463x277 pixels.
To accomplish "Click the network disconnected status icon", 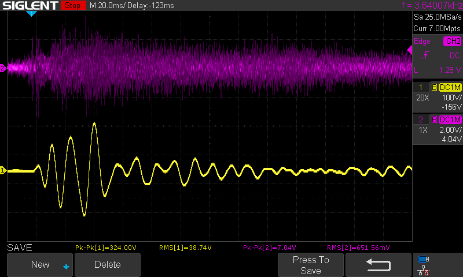I will click(x=423, y=270).
